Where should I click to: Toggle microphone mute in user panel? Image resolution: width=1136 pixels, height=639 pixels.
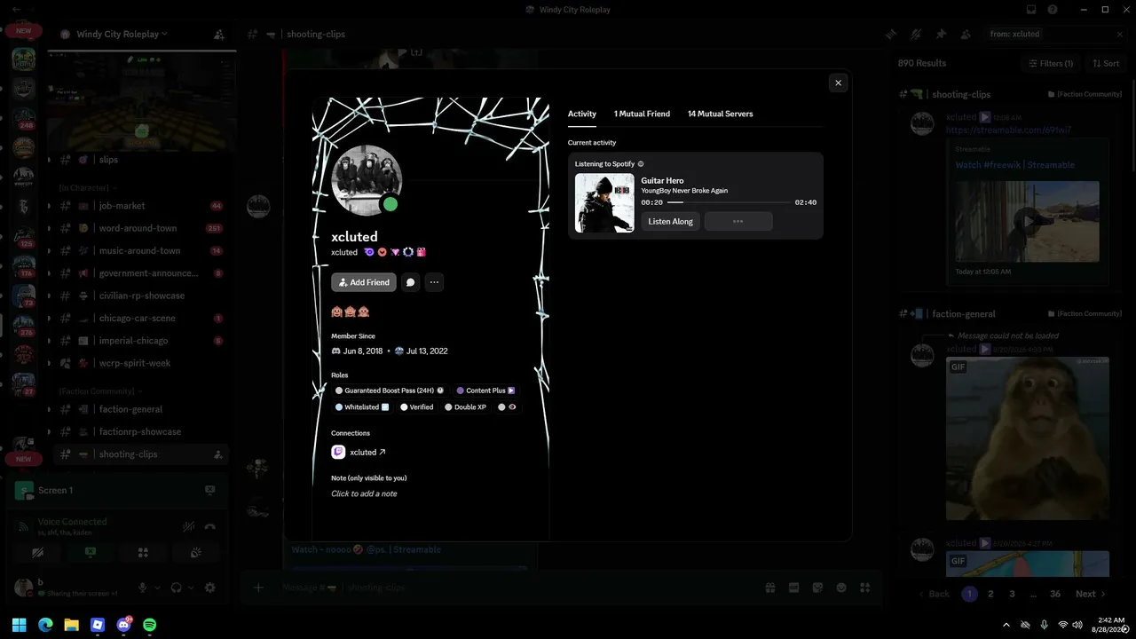pos(142,588)
